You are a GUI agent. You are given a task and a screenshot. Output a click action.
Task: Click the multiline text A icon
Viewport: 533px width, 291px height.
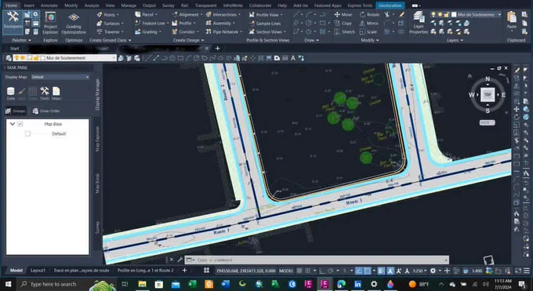pos(293,58)
